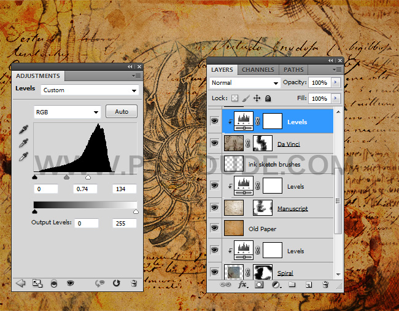399x311 pixels.
Task: Select the ink sketch brushes layer
Action: click(x=278, y=164)
